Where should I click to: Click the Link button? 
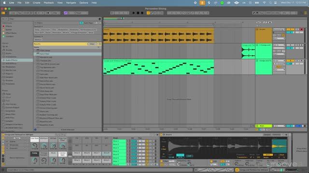pyautogui.click(x=13, y=13)
